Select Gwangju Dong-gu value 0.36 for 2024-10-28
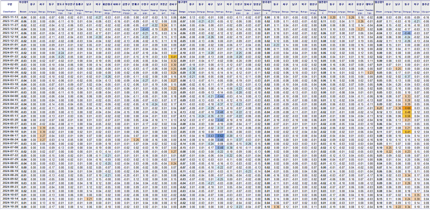The width and height of the screenshot is (430, 210). point(276,206)
